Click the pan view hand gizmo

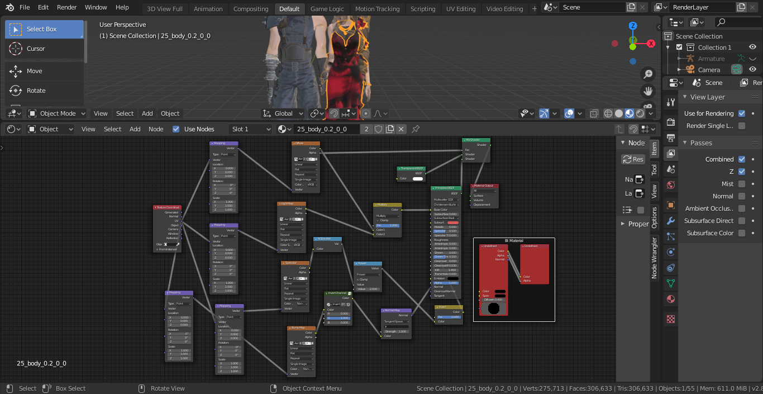pos(648,91)
